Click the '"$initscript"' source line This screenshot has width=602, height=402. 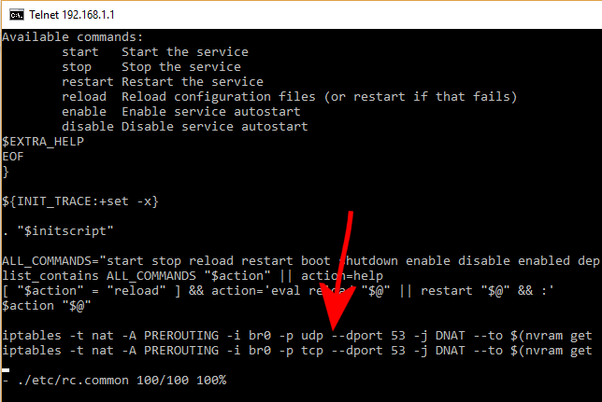pos(65,231)
